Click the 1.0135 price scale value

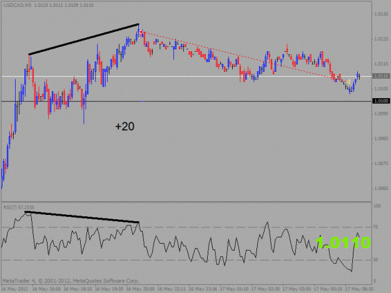381,14
